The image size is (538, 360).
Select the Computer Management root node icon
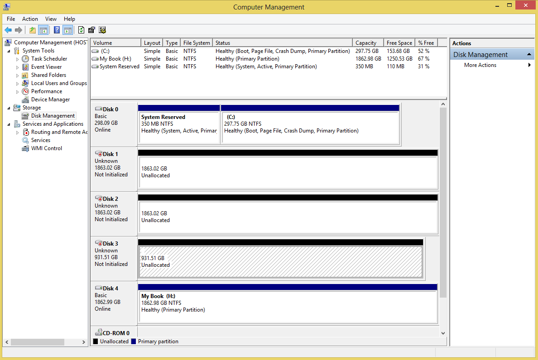pyautogui.click(x=8, y=43)
